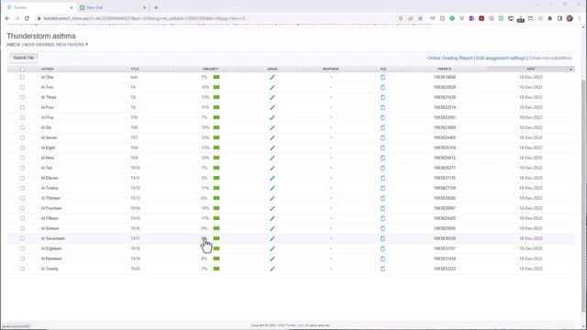Close the New Chat browser tab

click(x=145, y=7)
